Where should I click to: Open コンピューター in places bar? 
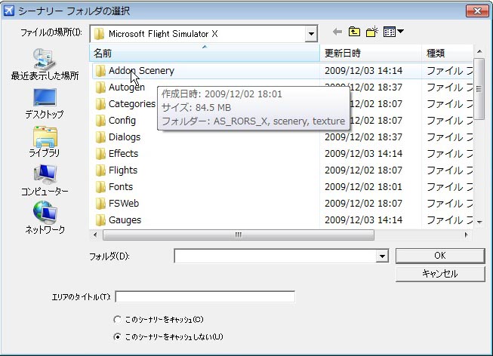[45, 180]
